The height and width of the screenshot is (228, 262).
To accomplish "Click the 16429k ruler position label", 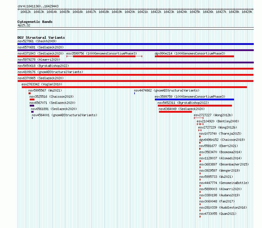I will pos(247,12).
